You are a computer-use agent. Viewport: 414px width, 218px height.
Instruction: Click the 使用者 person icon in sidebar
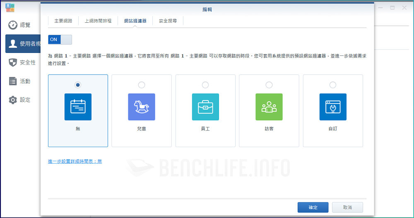click(x=13, y=43)
